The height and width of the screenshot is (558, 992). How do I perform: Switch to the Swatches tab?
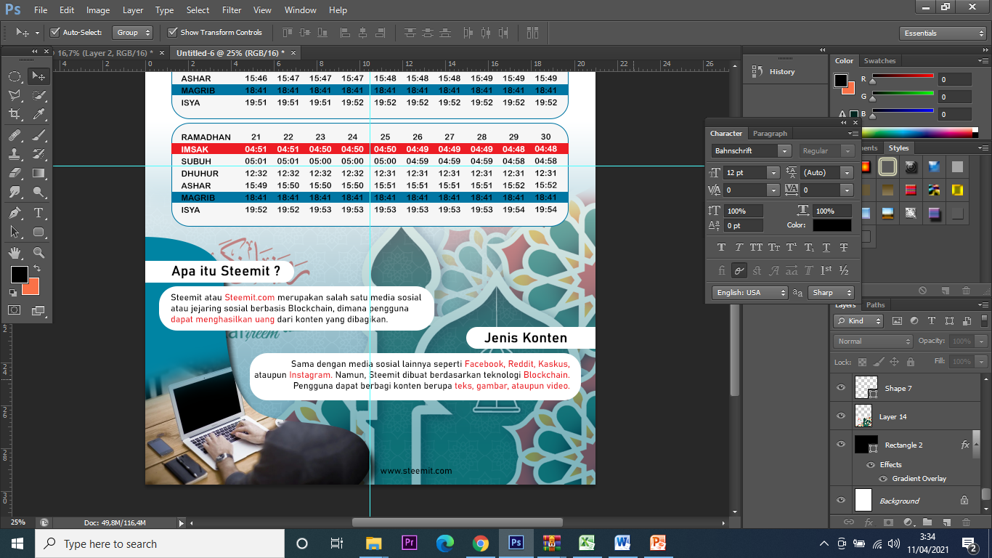coord(879,61)
